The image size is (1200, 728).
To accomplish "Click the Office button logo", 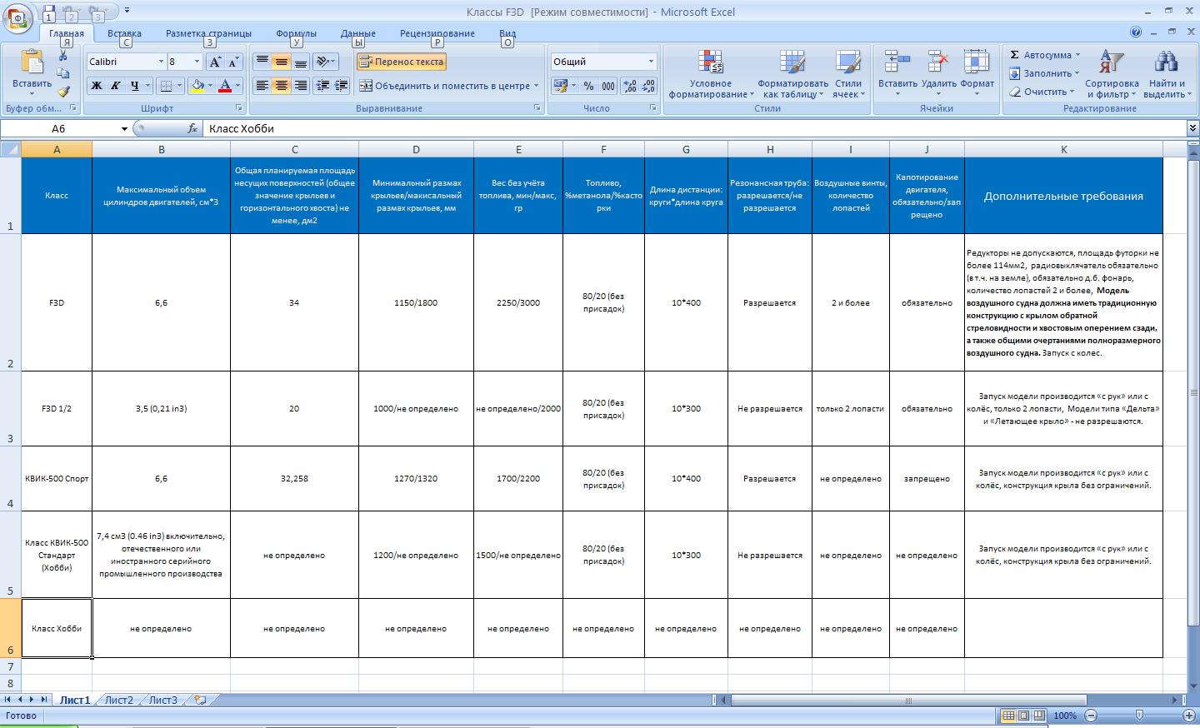I will (17, 17).
